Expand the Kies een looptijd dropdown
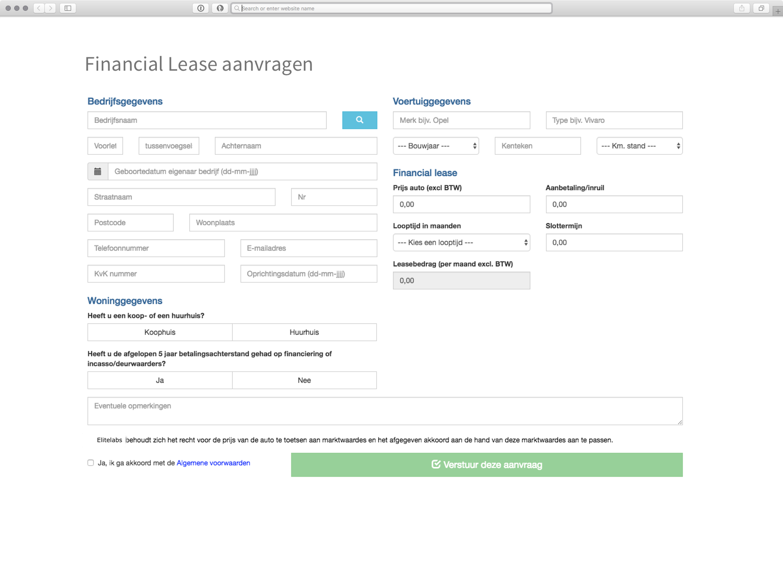Image resolution: width=783 pixels, height=571 pixels. [461, 243]
